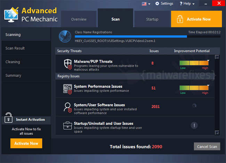Click the loading spinner for Software Issues
This screenshot has width=226, height=163.
[x=194, y=106]
